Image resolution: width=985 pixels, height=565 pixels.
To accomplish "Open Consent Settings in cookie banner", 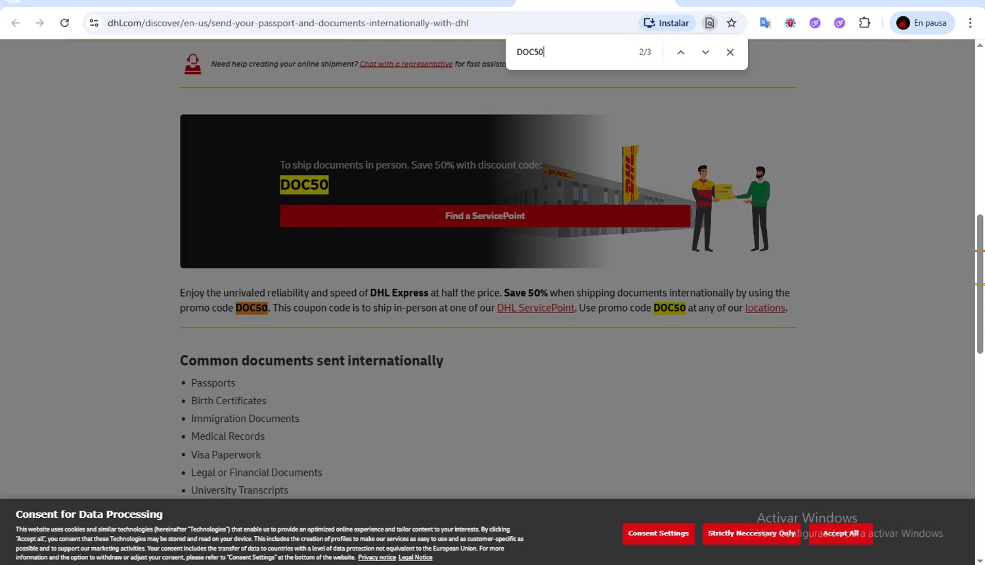I will [658, 534].
